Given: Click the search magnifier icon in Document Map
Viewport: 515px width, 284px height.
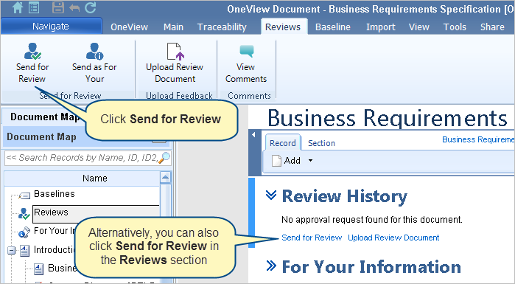Looking at the screenshot, I should click(x=164, y=158).
